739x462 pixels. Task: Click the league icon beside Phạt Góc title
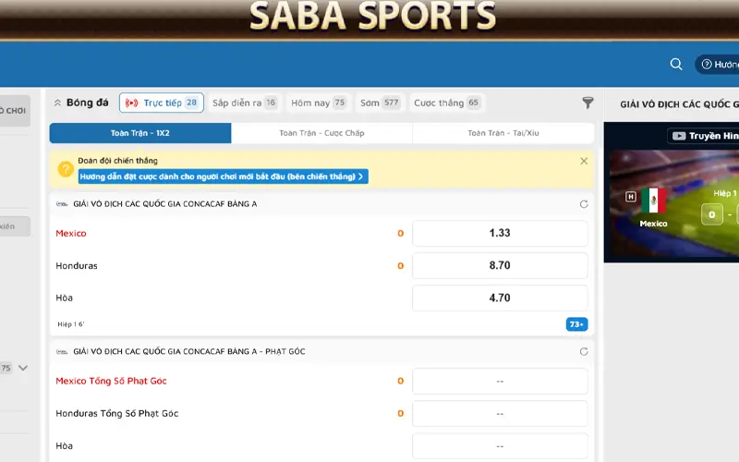(62, 352)
